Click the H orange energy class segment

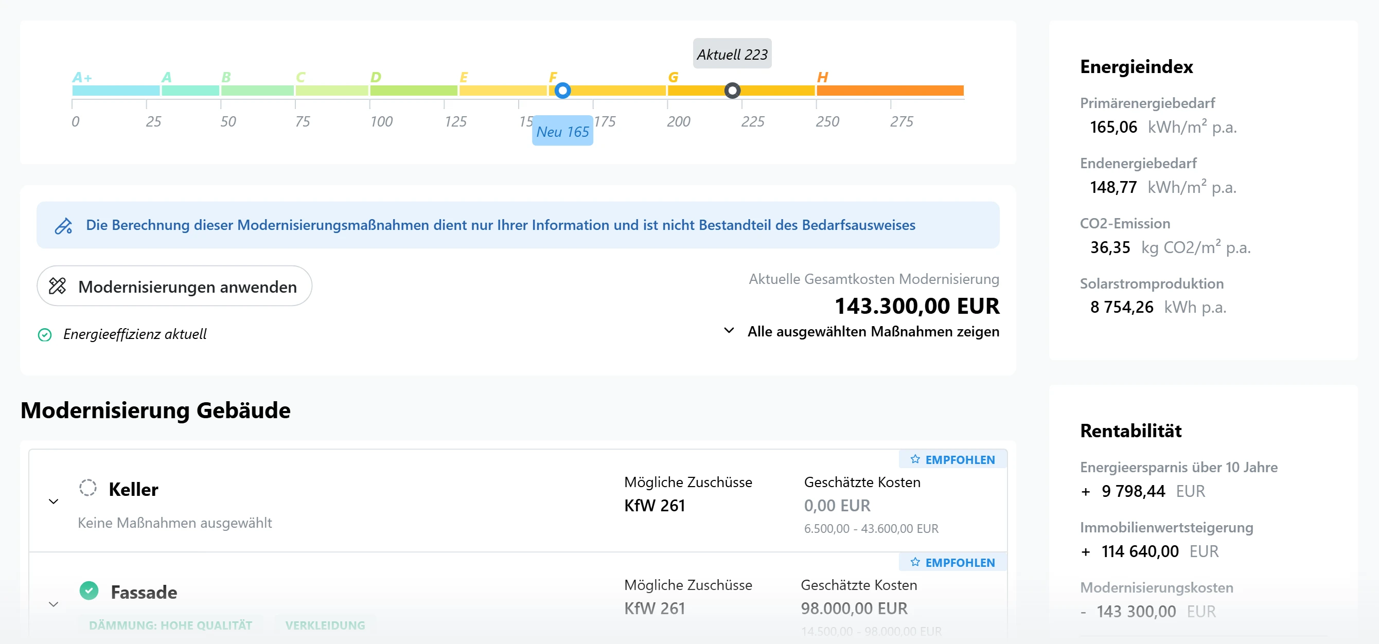(x=890, y=91)
